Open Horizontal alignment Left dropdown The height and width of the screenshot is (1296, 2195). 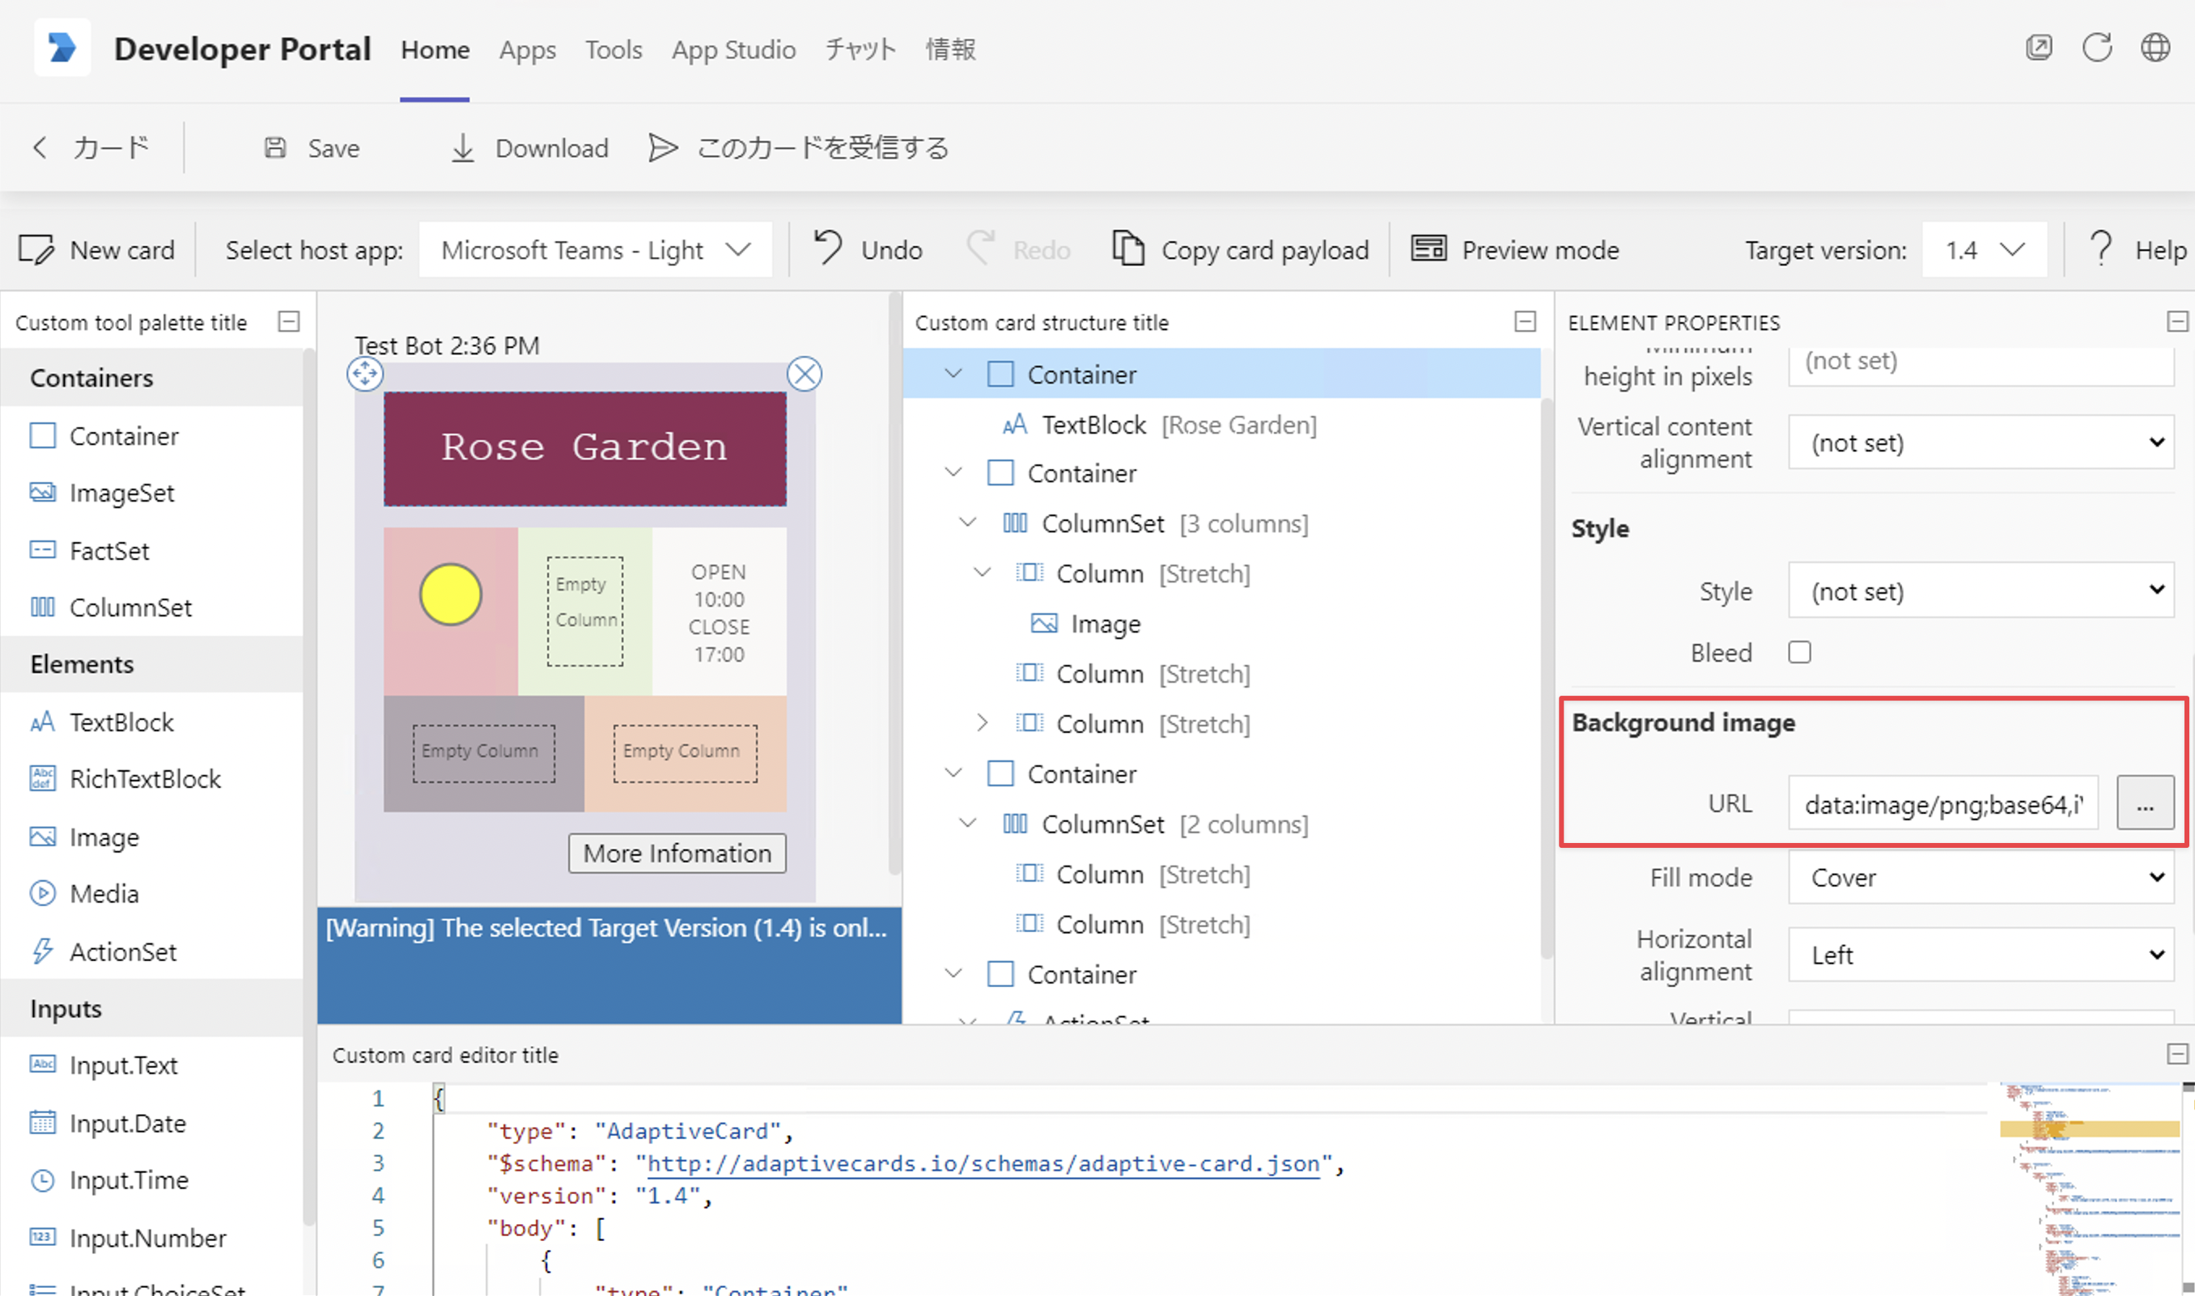[1981, 955]
